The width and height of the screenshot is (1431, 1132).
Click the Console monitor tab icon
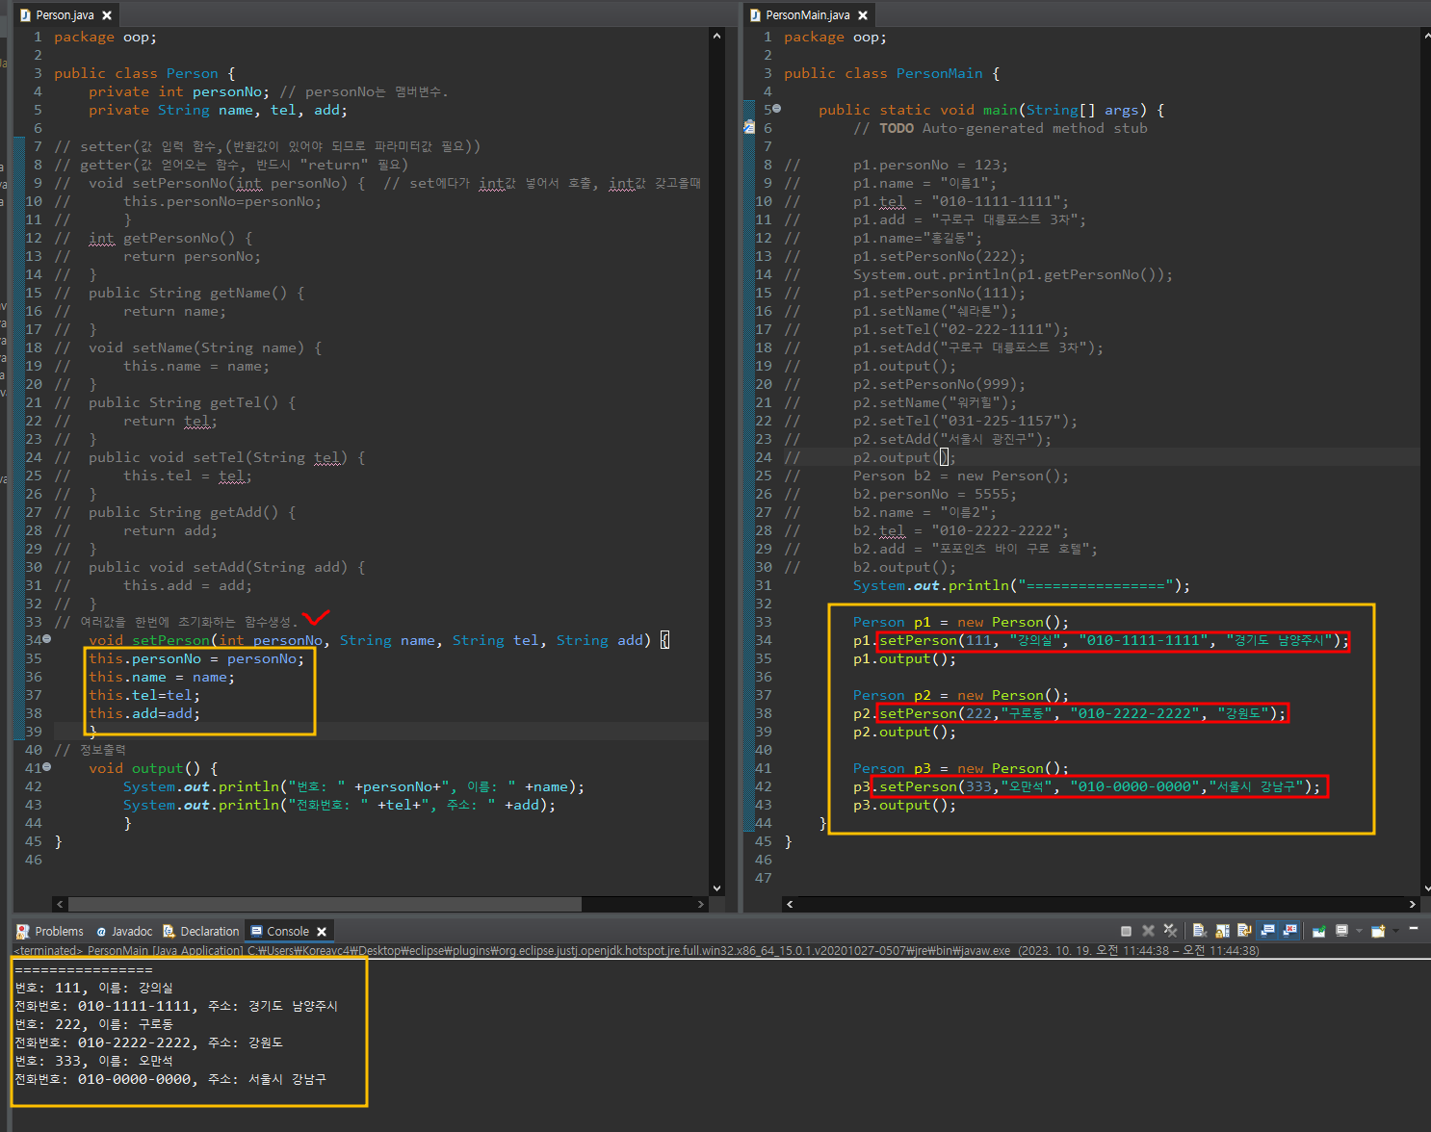pos(256,931)
